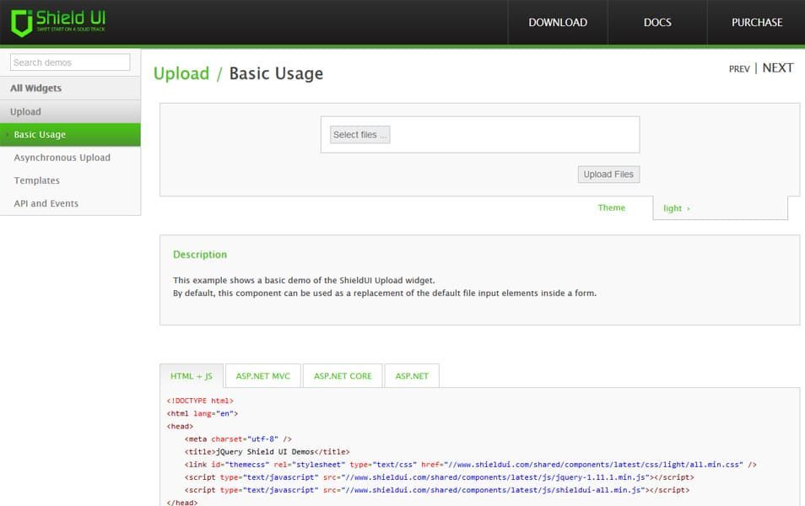The height and width of the screenshot is (506, 805).
Task: Switch to the HTML + JS tab
Action: click(x=192, y=375)
